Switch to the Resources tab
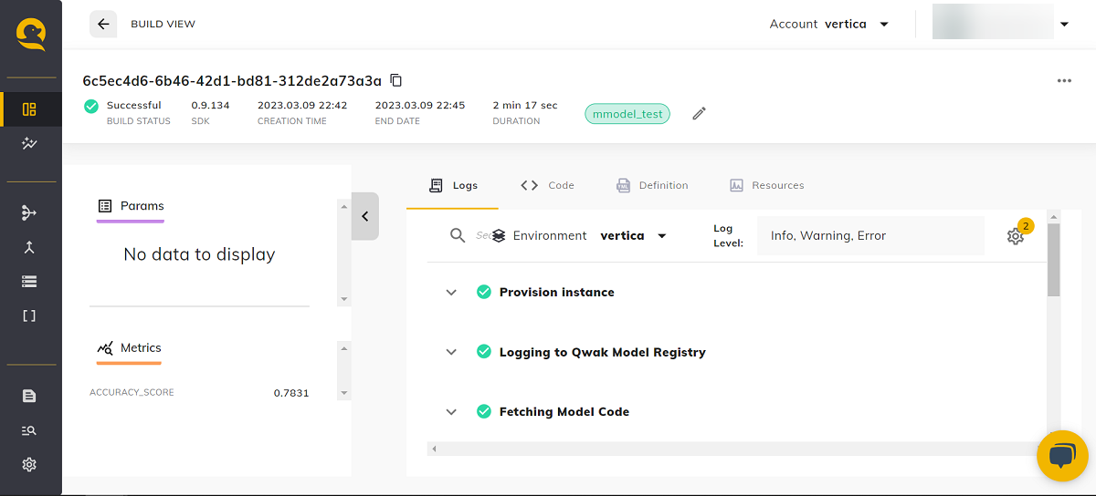This screenshot has width=1096, height=496. pos(767,185)
